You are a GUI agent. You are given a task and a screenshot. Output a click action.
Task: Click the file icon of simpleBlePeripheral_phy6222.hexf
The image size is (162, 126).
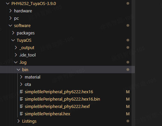coord(21,107)
